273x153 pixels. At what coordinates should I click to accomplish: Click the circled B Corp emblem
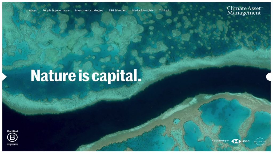point(12,137)
